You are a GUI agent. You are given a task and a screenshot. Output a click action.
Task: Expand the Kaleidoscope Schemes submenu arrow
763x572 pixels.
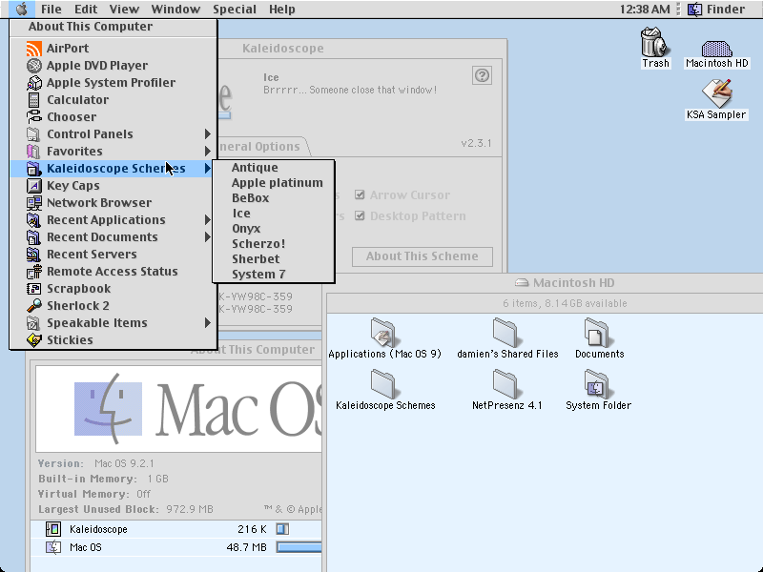tap(208, 169)
